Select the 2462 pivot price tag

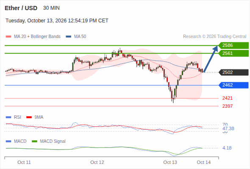click(x=233, y=85)
